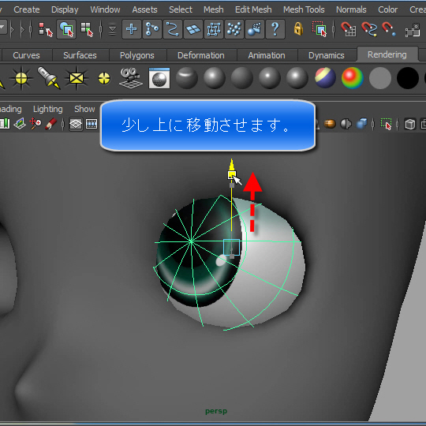Switch to the Dynamics shelf tab
The width and height of the screenshot is (426, 426).
(327, 55)
